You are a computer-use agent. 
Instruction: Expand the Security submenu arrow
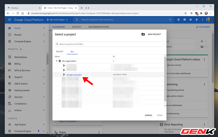coord(44,97)
